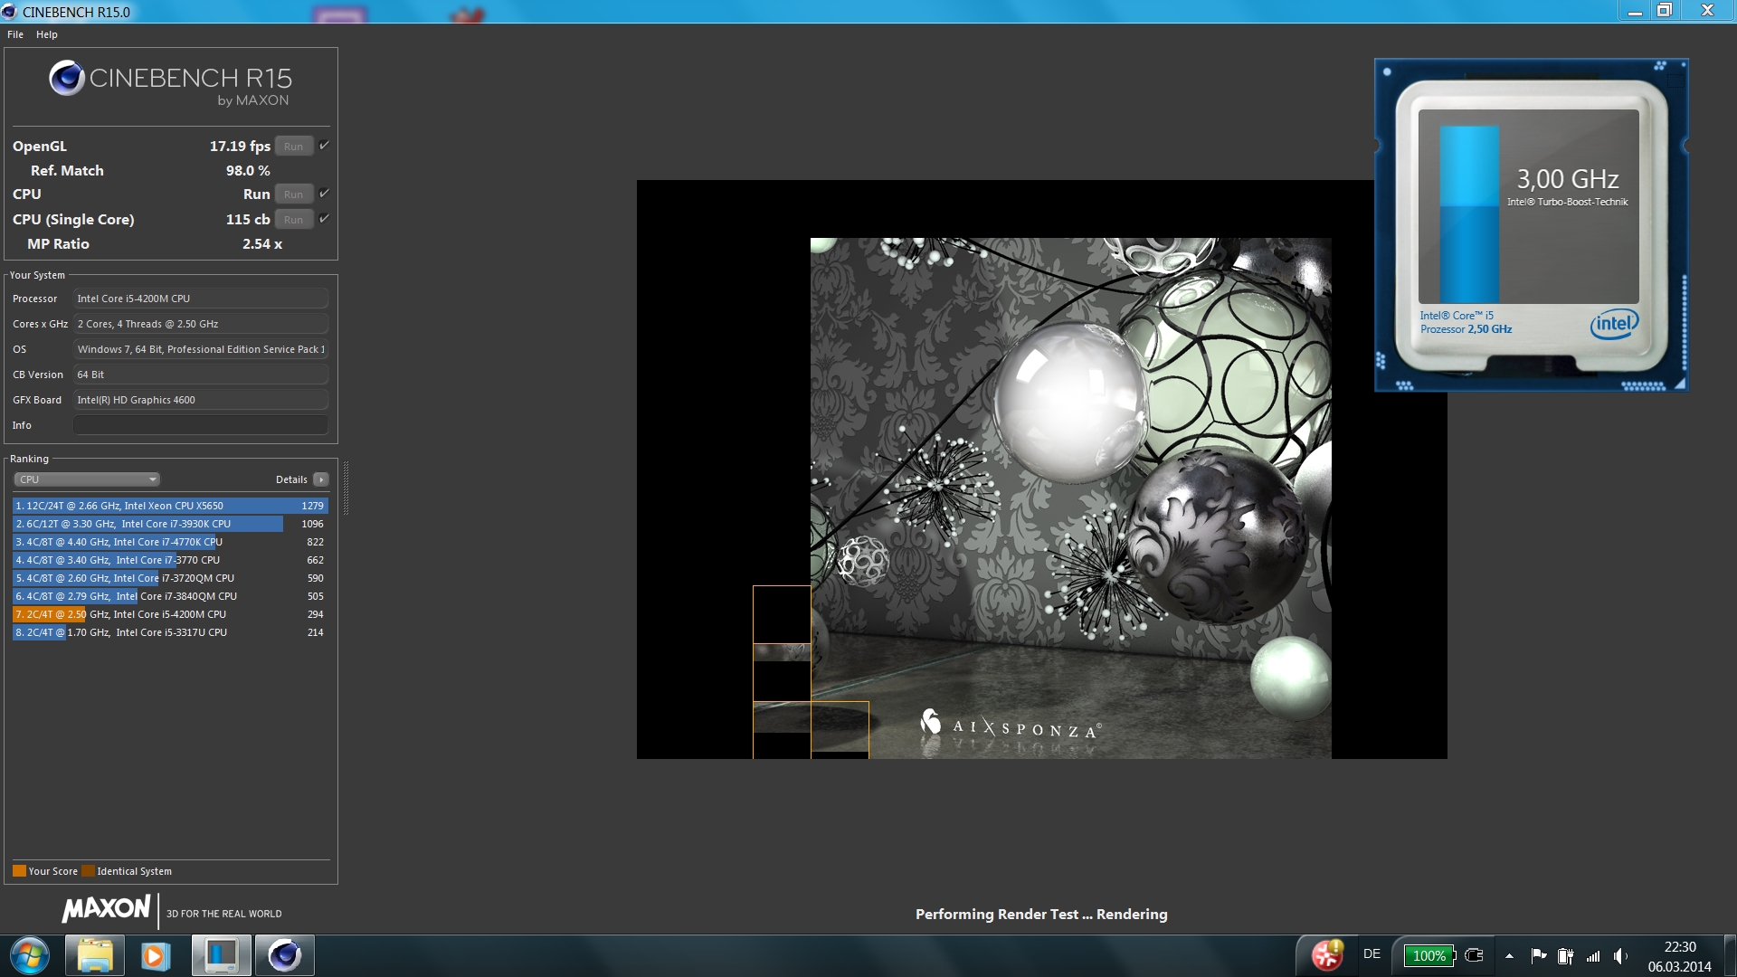This screenshot has width=1737, height=977.
Task: Click the Action Center flag icon
Action: 1538,956
